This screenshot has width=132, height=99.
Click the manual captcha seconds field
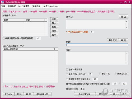[90, 74]
